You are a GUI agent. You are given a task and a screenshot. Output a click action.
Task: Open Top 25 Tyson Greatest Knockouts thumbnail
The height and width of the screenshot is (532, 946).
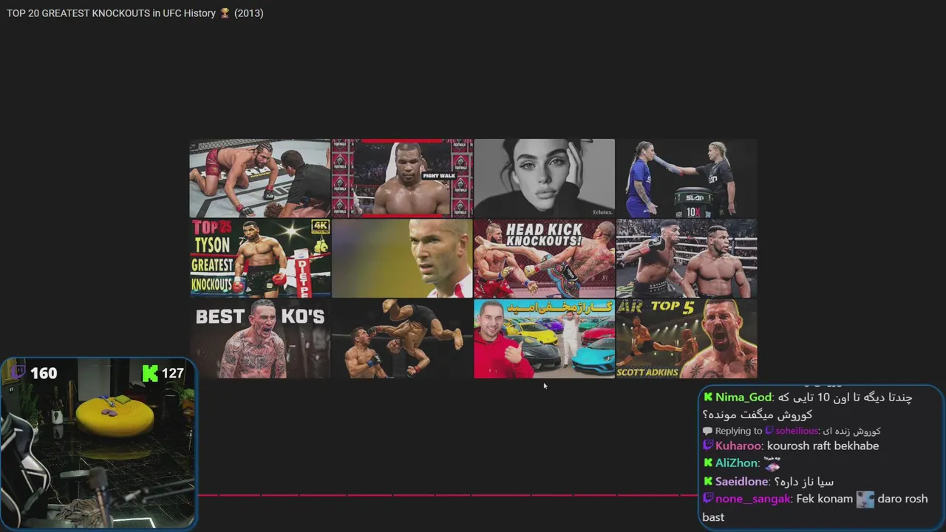tap(260, 258)
